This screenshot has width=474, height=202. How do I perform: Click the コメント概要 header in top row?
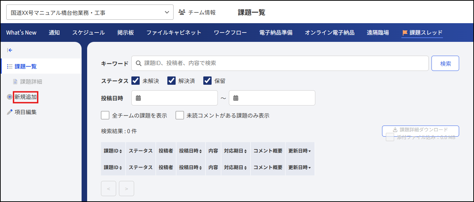(268, 151)
